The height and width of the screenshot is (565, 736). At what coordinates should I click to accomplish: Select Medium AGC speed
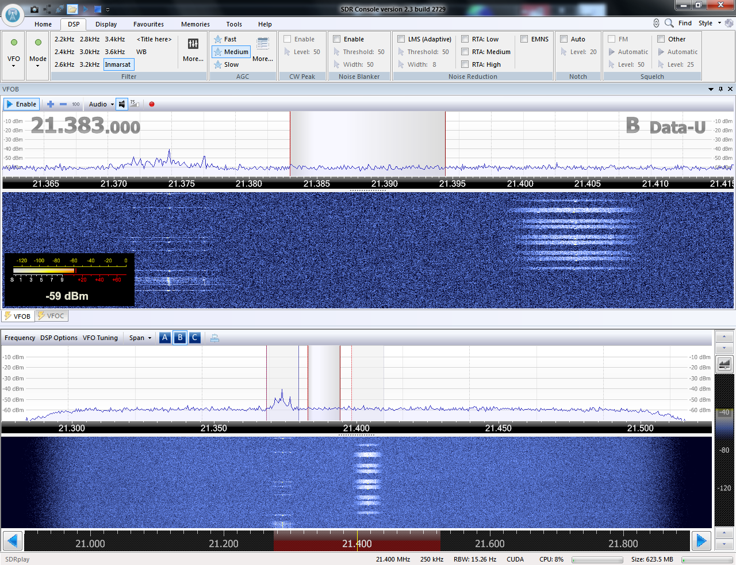click(x=231, y=52)
